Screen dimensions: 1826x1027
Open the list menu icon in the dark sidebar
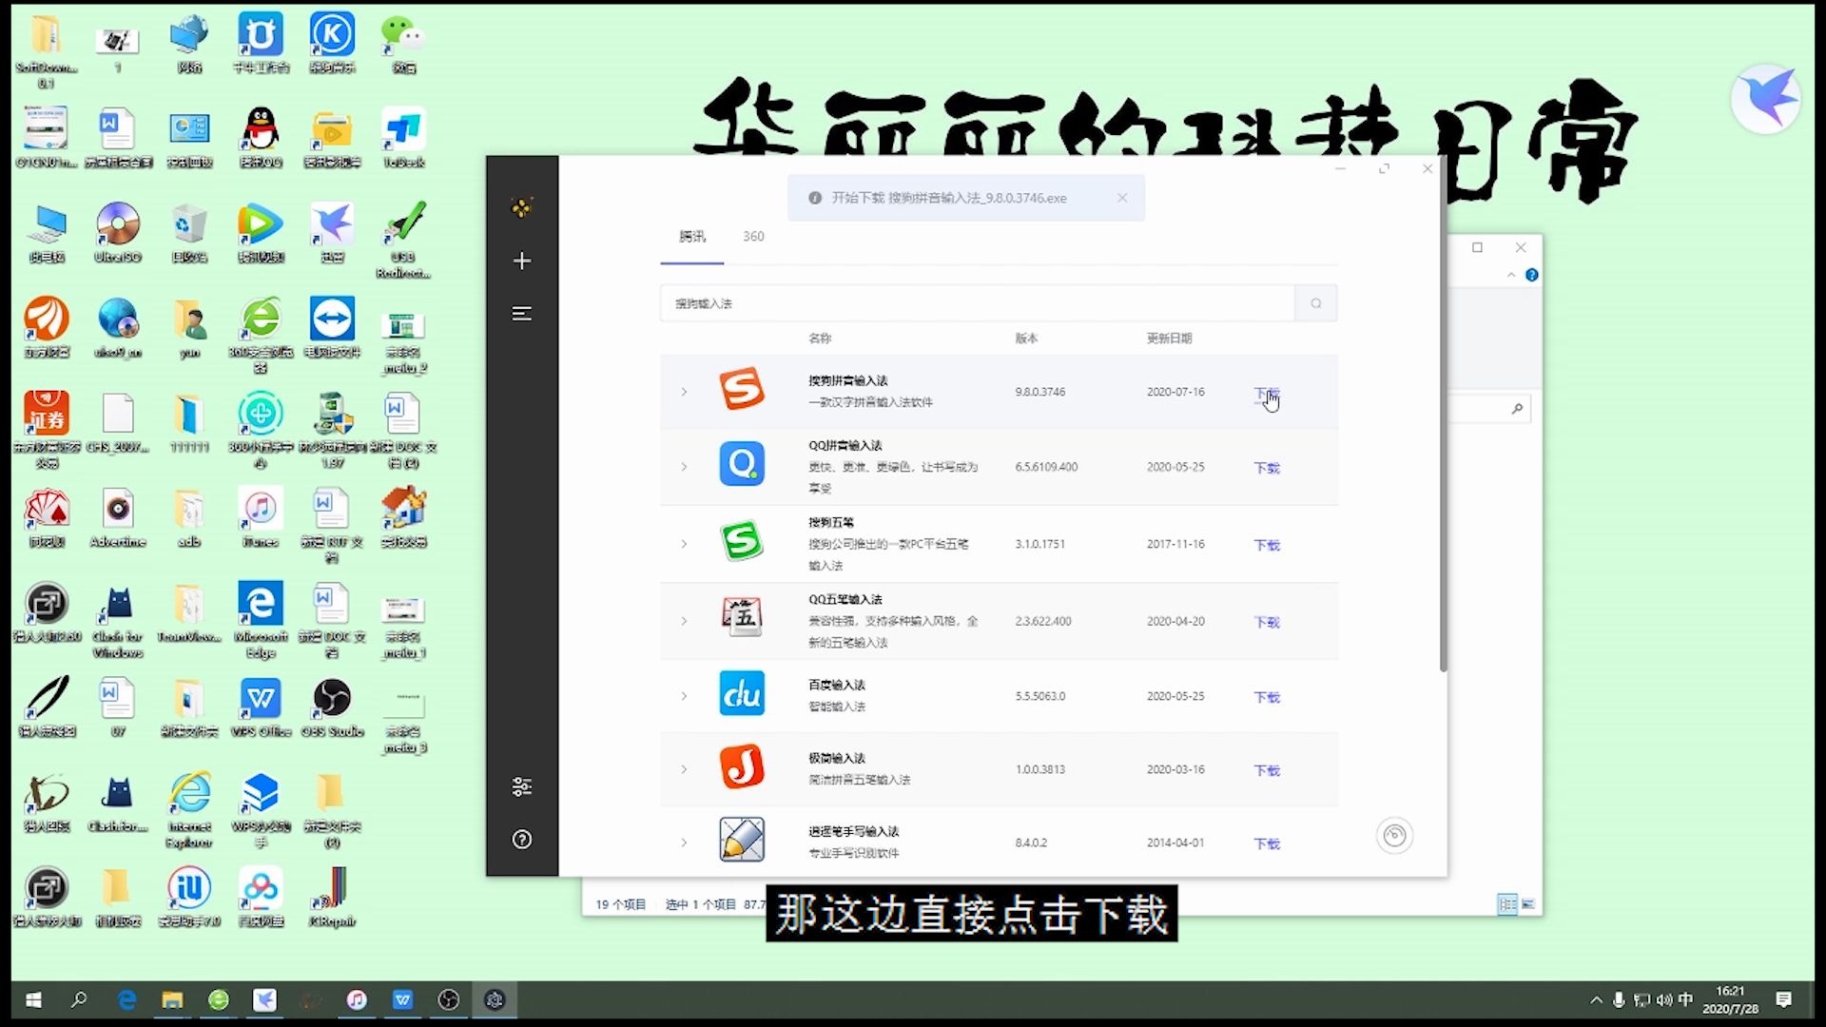pyautogui.click(x=521, y=313)
